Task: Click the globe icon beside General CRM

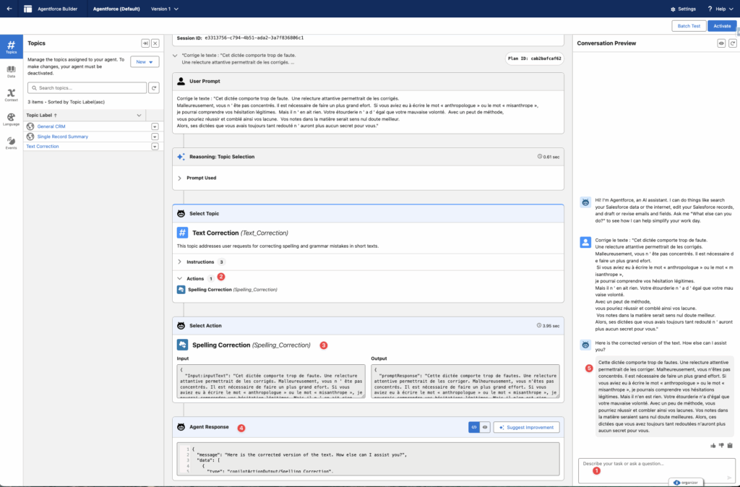Action: coord(30,126)
